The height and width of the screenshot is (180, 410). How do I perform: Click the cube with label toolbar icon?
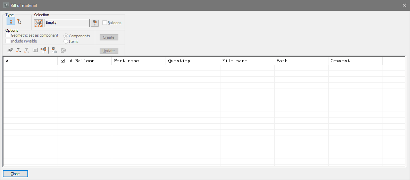coord(54,50)
